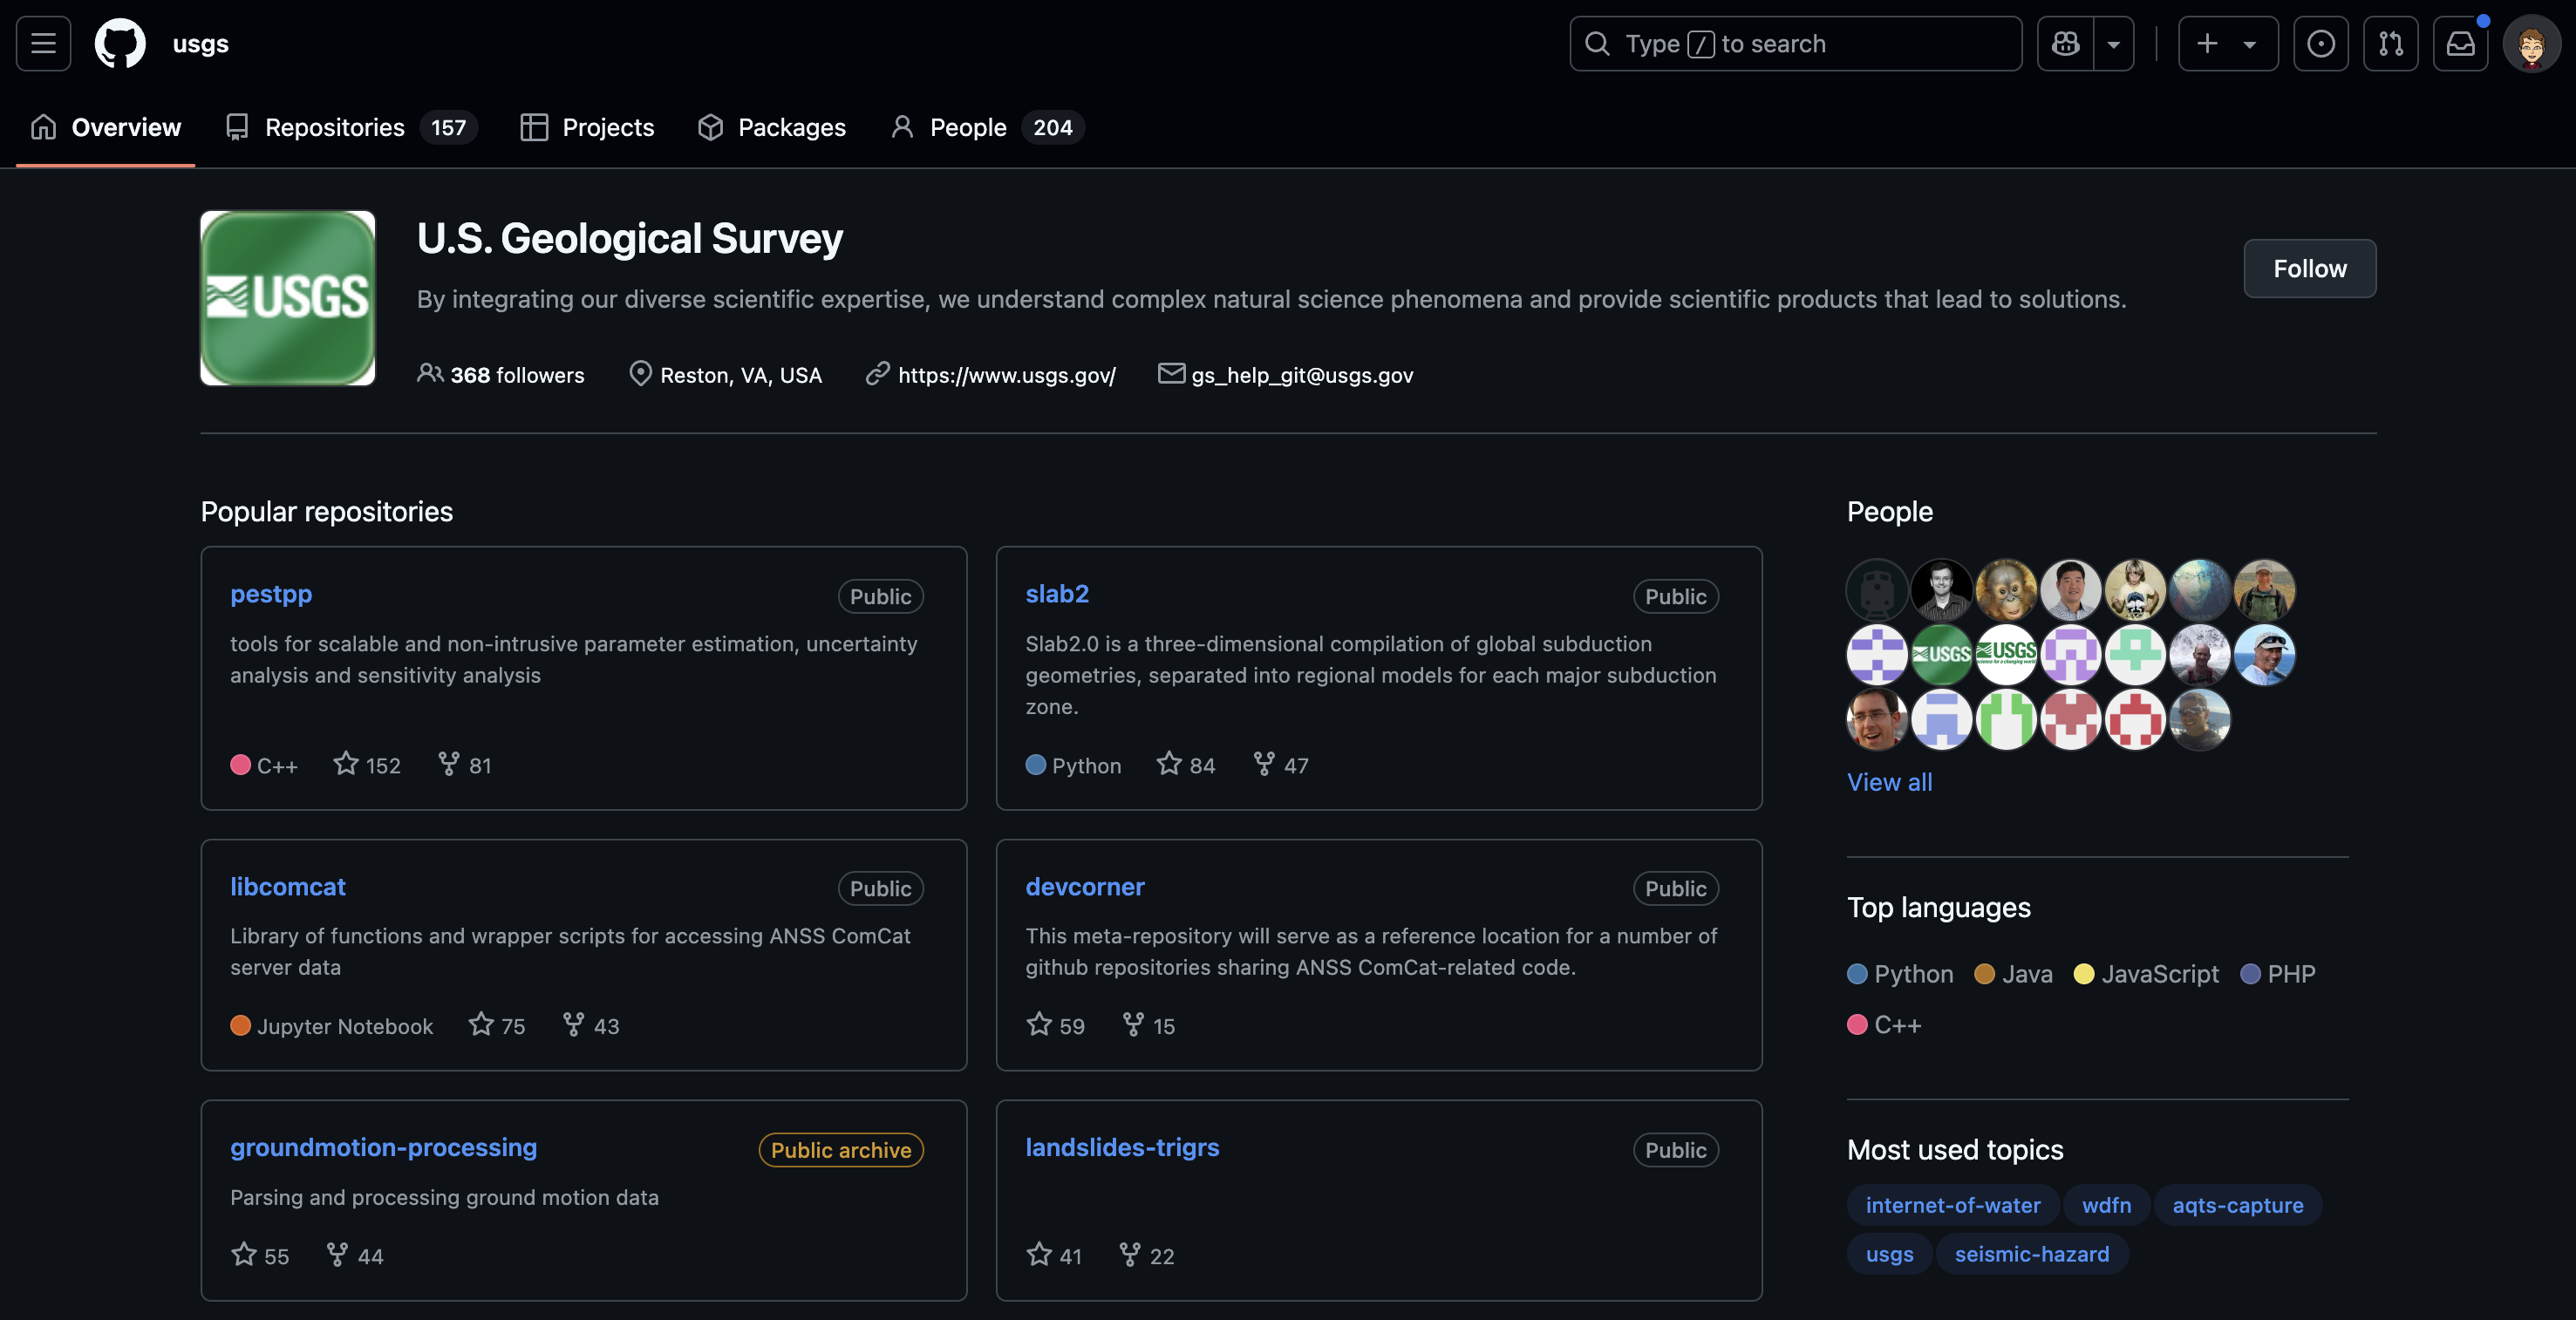Switch to the People tab
This screenshot has width=2576, height=1320.
(x=986, y=127)
